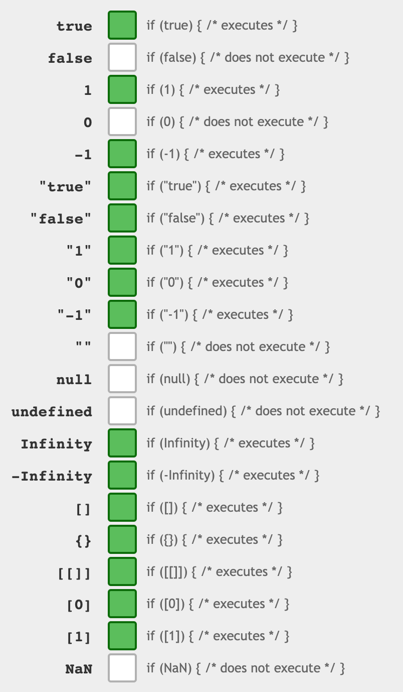Click the box beside the "false" string

(x=122, y=218)
